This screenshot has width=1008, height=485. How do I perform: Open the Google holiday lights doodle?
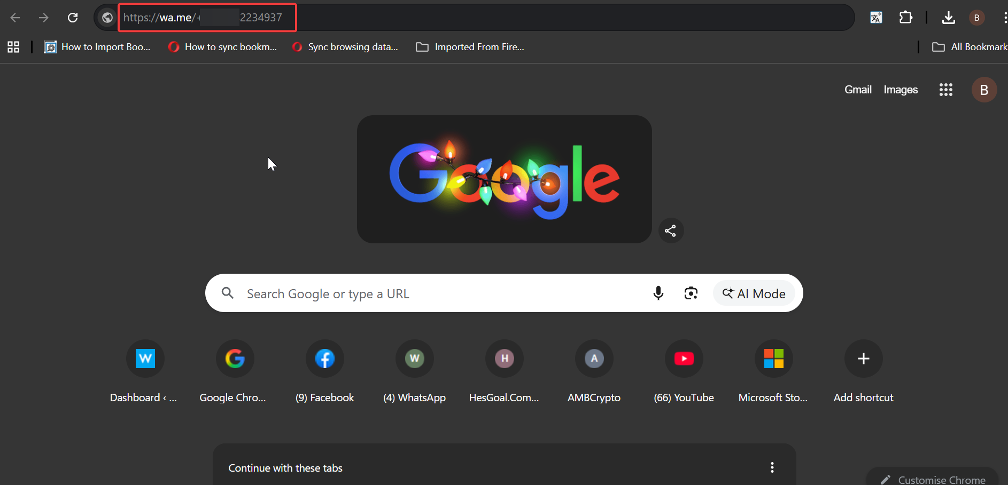(504, 179)
